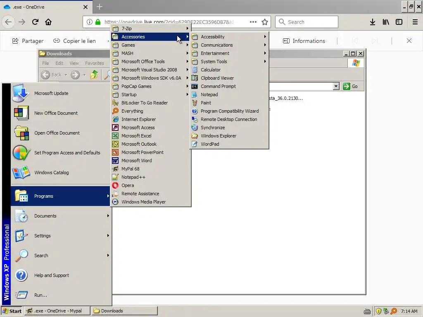The width and height of the screenshot is (423, 317).
Task: Open the Settings start menu item
Action: (x=61, y=236)
